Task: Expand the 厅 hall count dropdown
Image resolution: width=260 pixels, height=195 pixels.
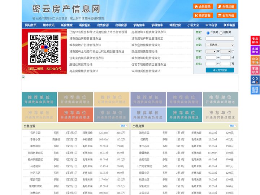Action: coord(225,51)
